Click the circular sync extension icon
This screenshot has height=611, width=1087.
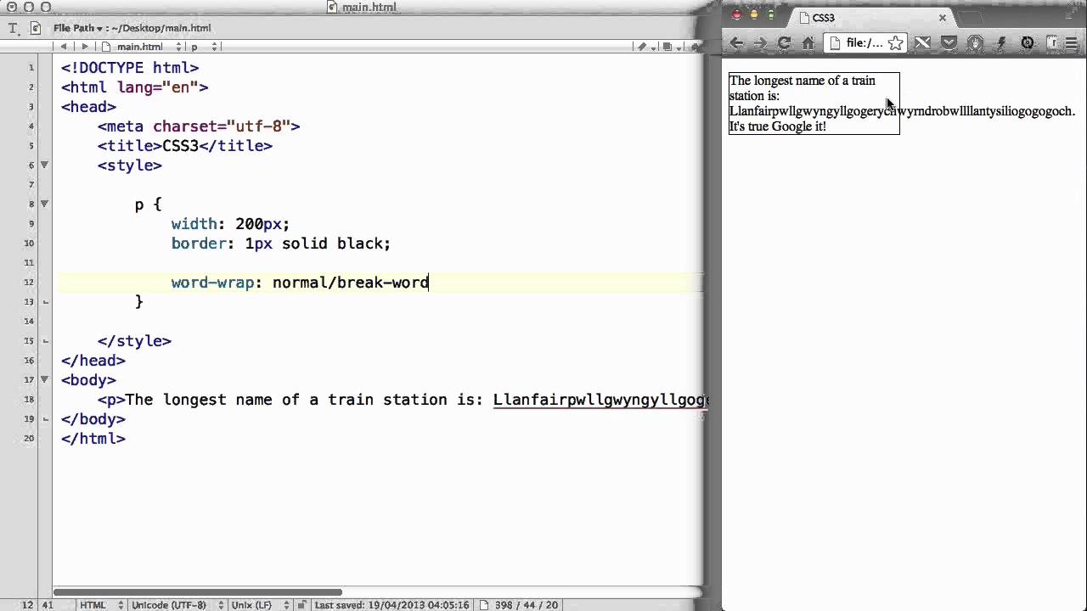click(1027, 42)
